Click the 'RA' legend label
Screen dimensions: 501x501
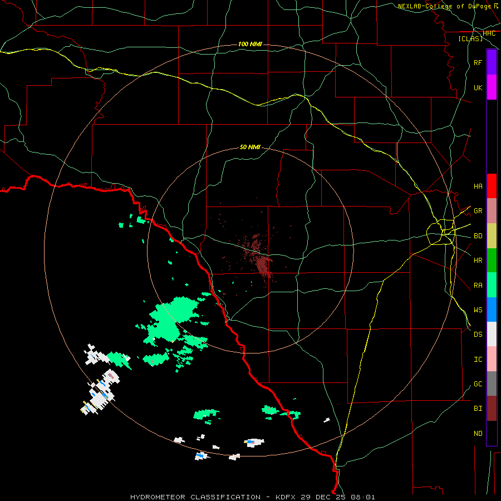(478, 286)
